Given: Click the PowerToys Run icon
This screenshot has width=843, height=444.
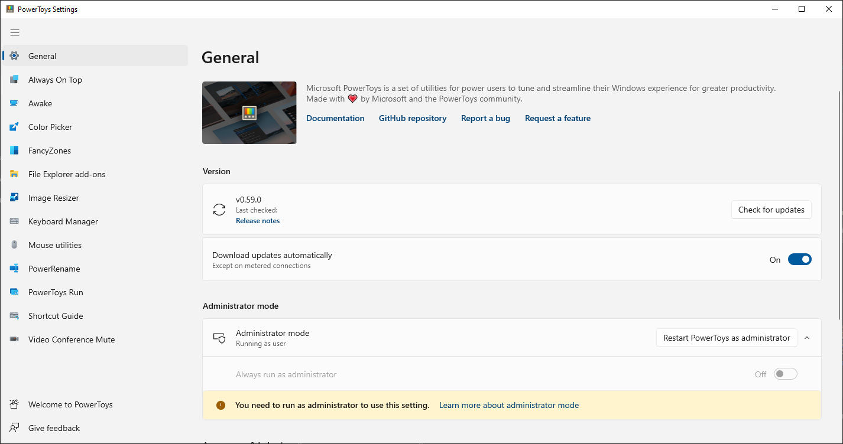Looking at the screenshot, I should click(14, 292).
